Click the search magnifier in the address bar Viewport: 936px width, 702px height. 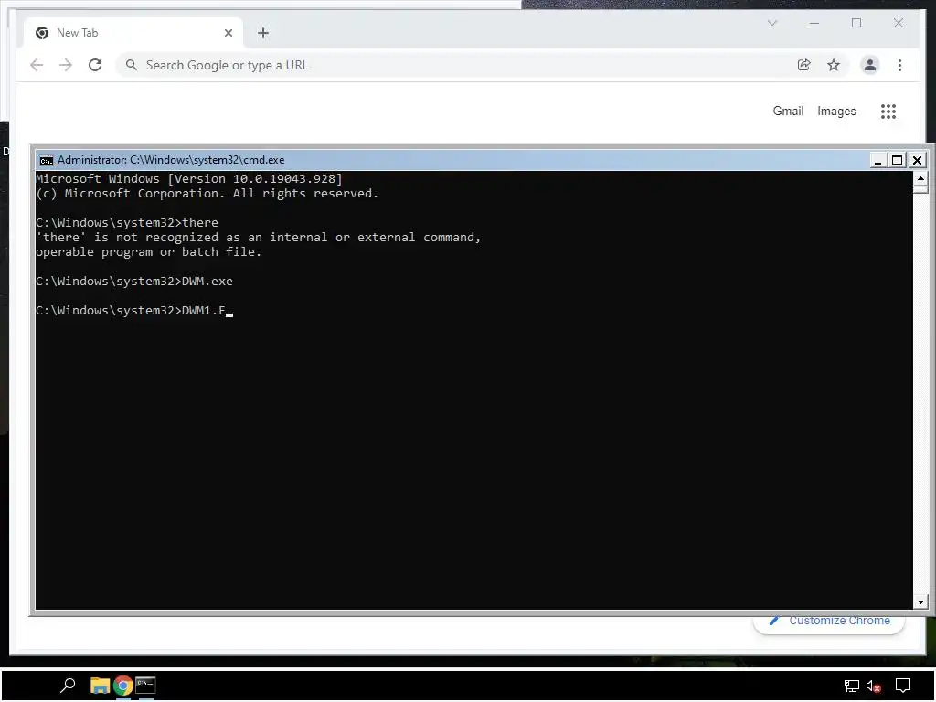(132, 65)
